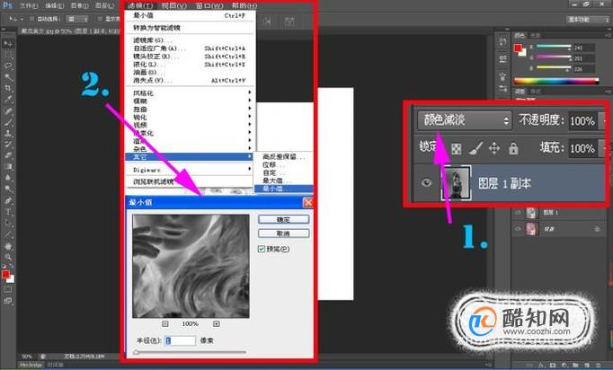This screenshot has height=370, width=613.
Task: Select the Healing Brush tool
Action: 8,110
